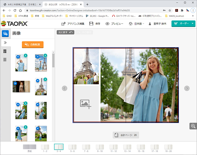Click the usage count badge on bicycle thumbnail
Image resolution: width=197 pixels, height=155 pixels.
tap(25, 103)
